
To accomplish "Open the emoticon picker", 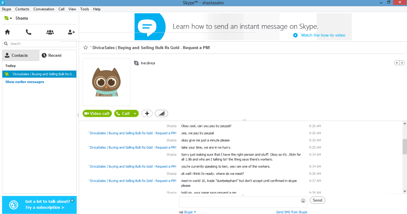I will (303, 200).
